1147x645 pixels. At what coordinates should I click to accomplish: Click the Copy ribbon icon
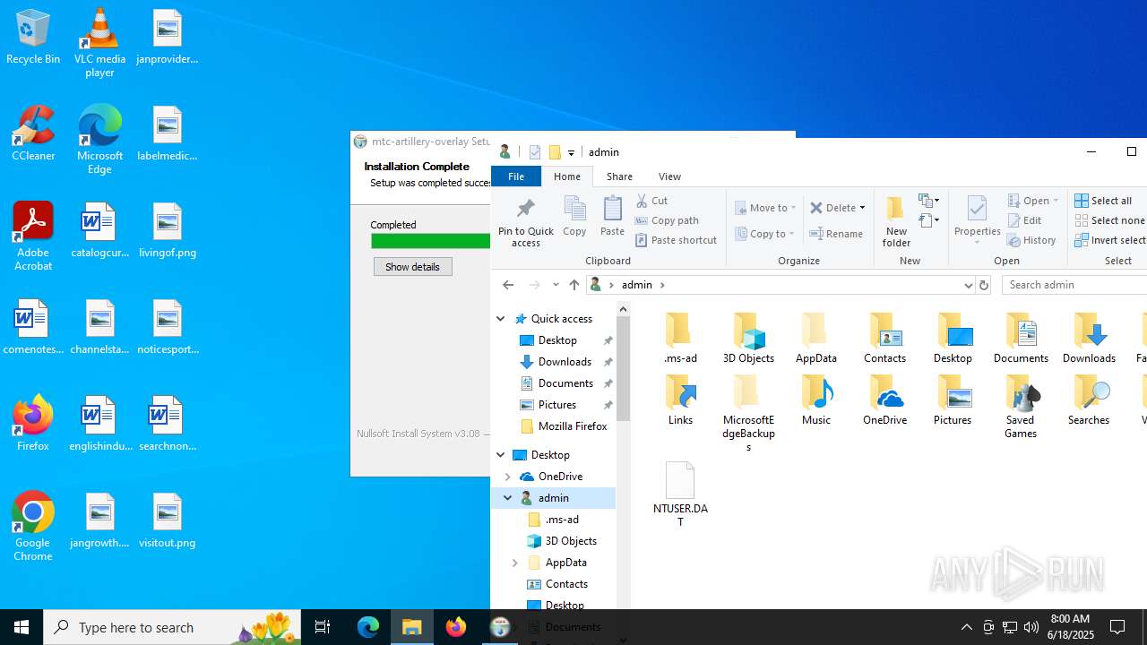pos(574,216)
